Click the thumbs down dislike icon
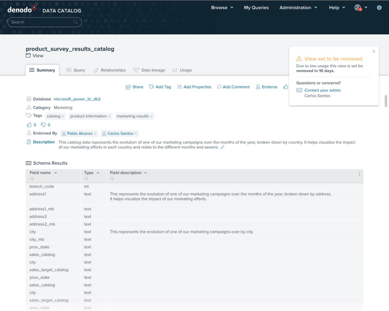The width and height of the screenshot is (389, 311). tap(43, 125)
